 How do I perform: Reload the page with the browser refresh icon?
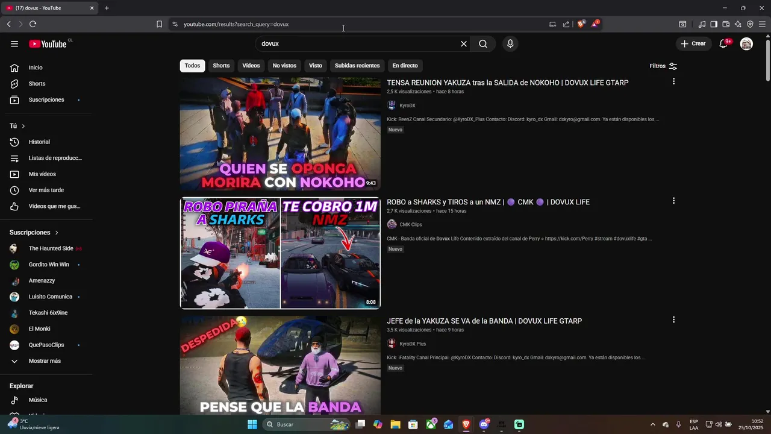[x=33, y=24]
